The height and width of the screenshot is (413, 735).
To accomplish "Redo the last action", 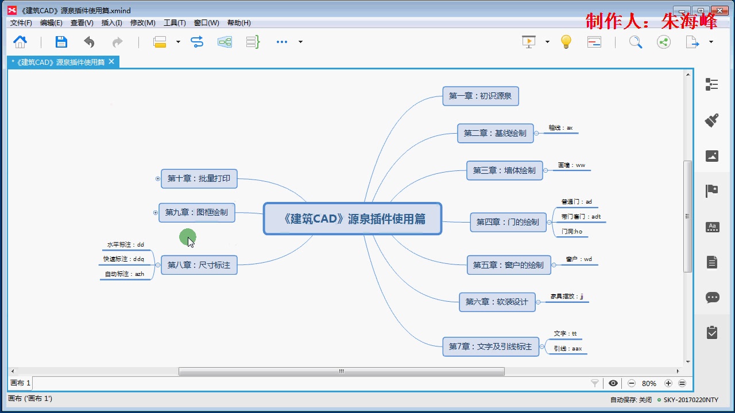I will tap(117, 42).
